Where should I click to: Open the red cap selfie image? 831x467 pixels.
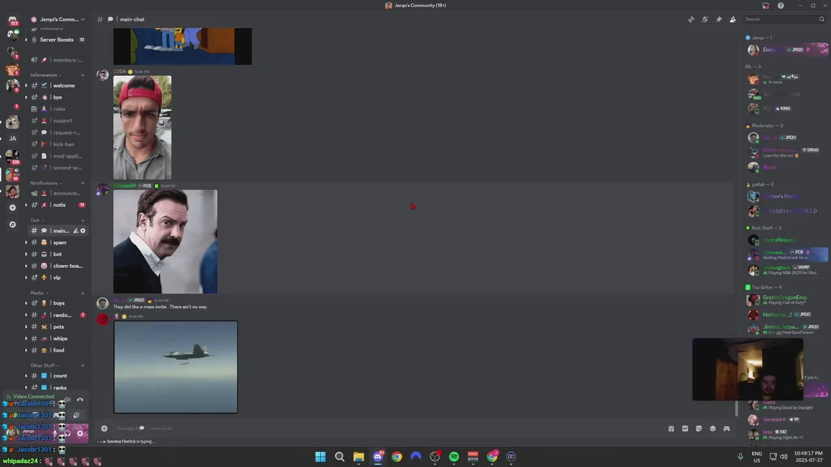(142, 127)
